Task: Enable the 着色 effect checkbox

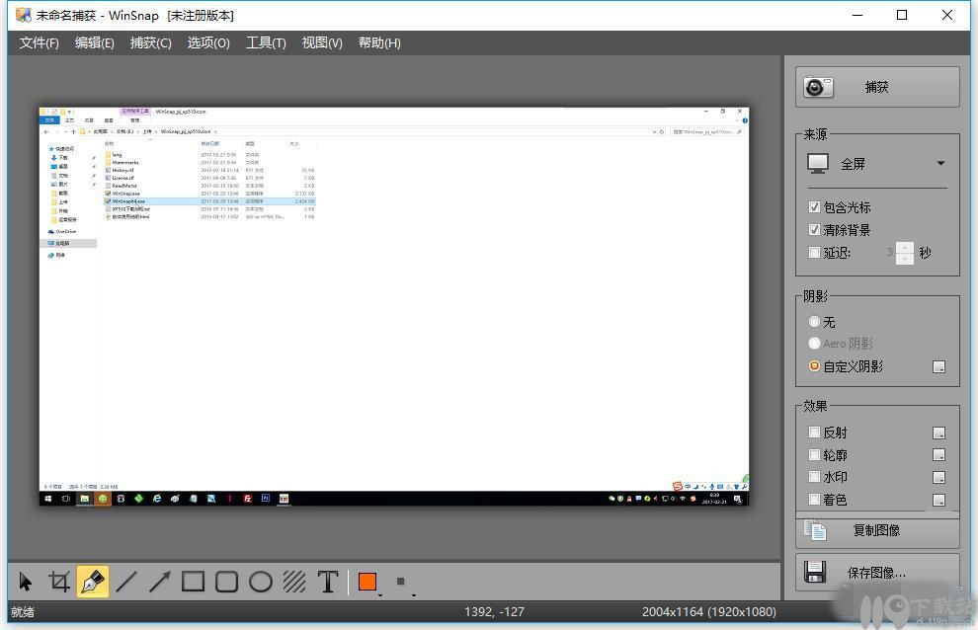Action: [x=814, y=499]
